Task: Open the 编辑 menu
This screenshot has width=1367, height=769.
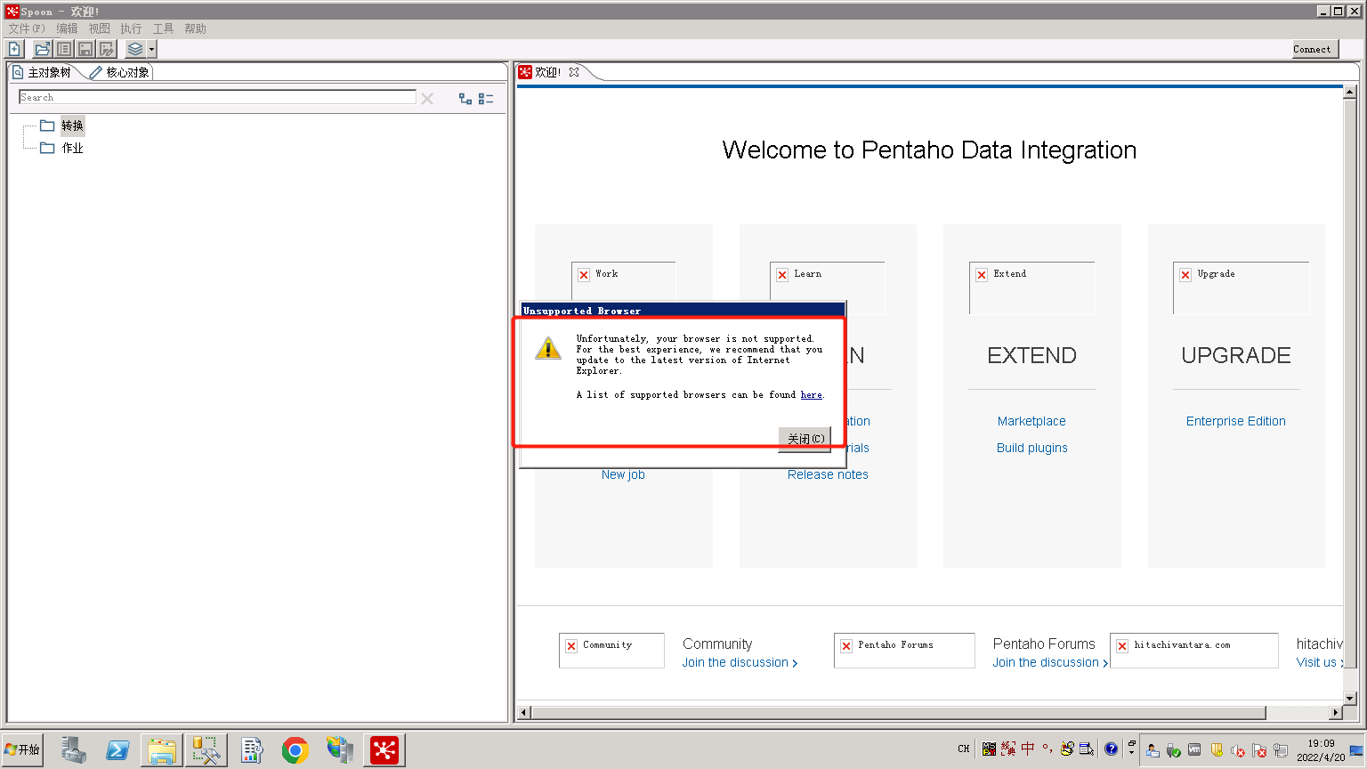Action: tap(67, 28)
